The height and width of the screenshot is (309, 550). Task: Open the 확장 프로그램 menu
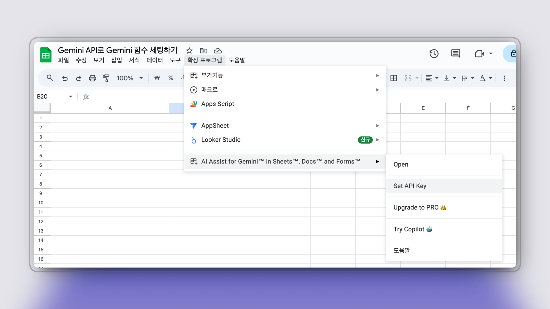(x=205, y=60)
